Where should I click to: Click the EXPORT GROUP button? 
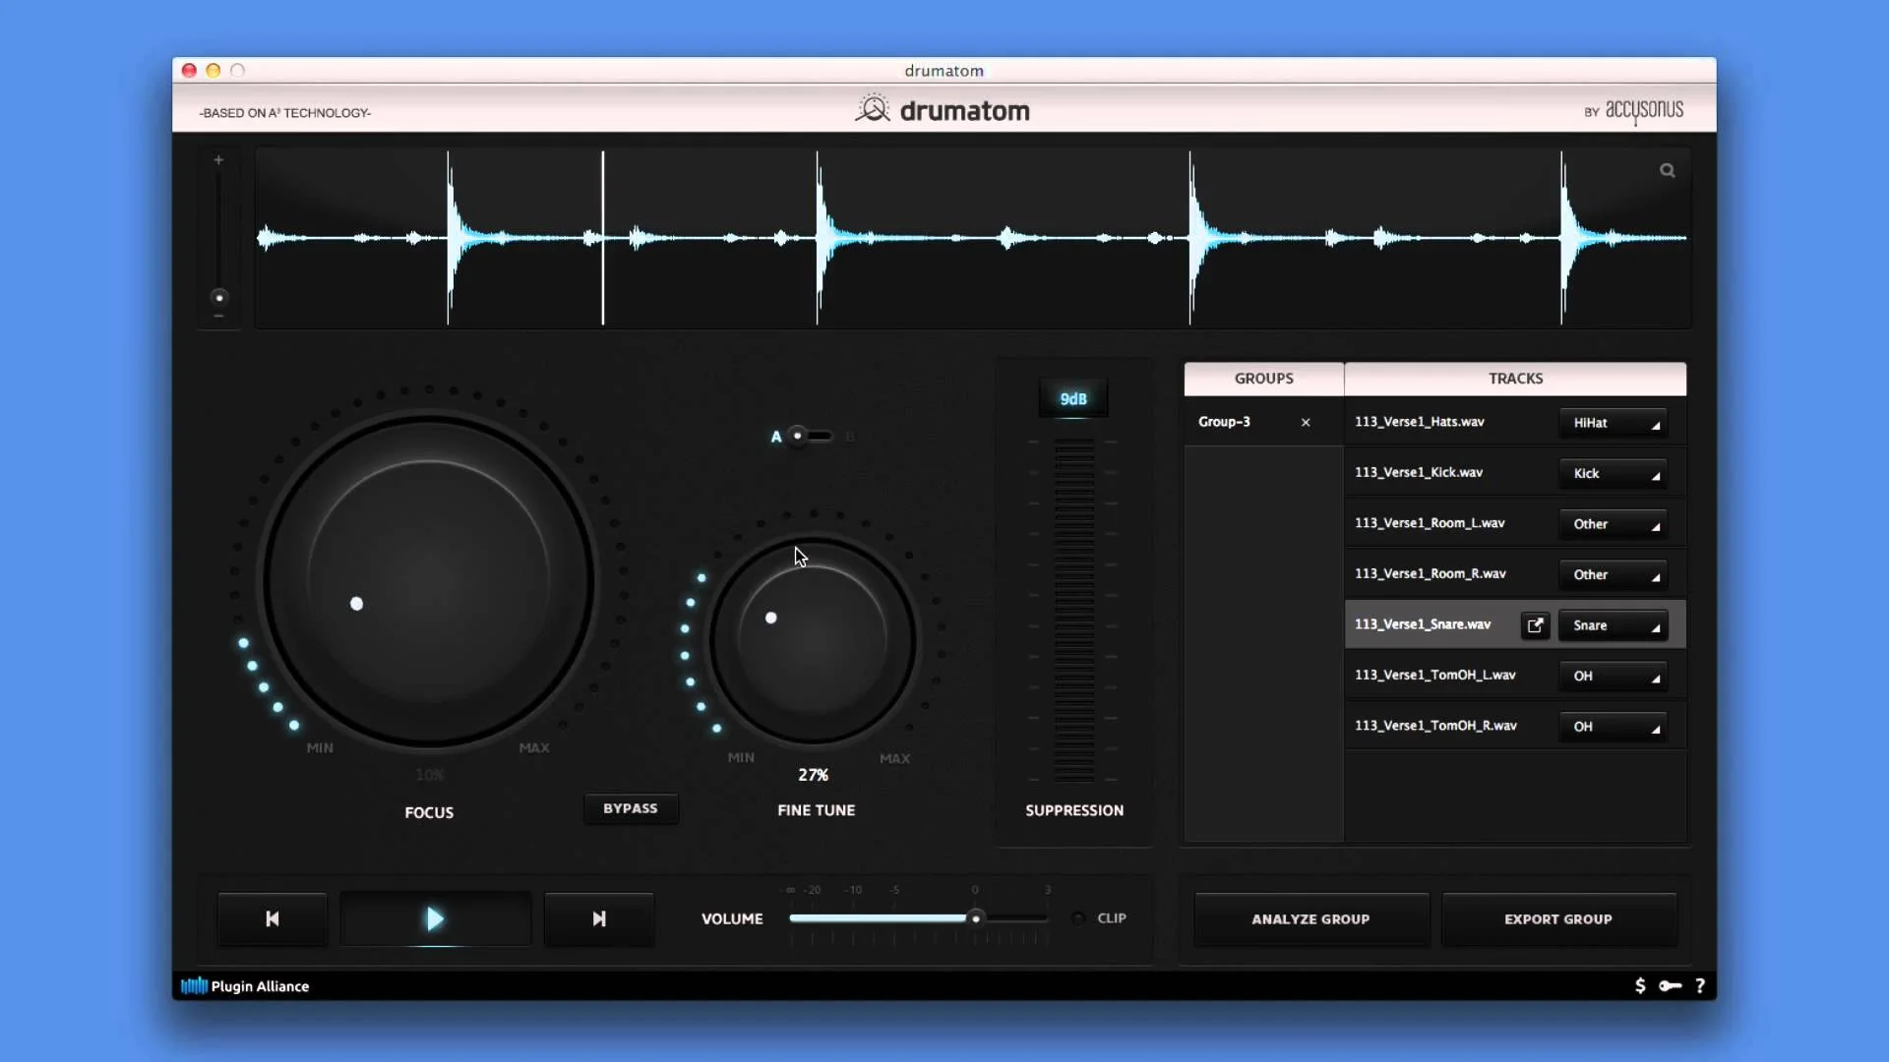pos(1559,919)
